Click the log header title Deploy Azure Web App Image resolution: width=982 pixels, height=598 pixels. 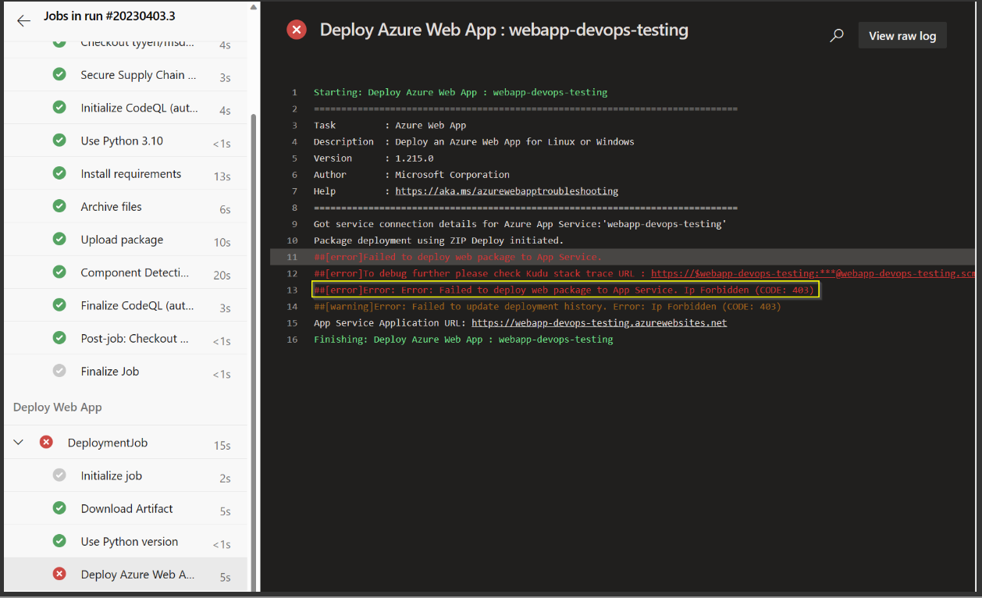[504, 30]
